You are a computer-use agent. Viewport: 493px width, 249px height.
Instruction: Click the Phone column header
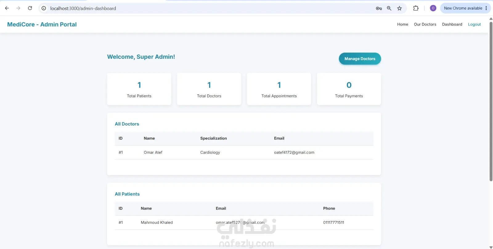329,208
